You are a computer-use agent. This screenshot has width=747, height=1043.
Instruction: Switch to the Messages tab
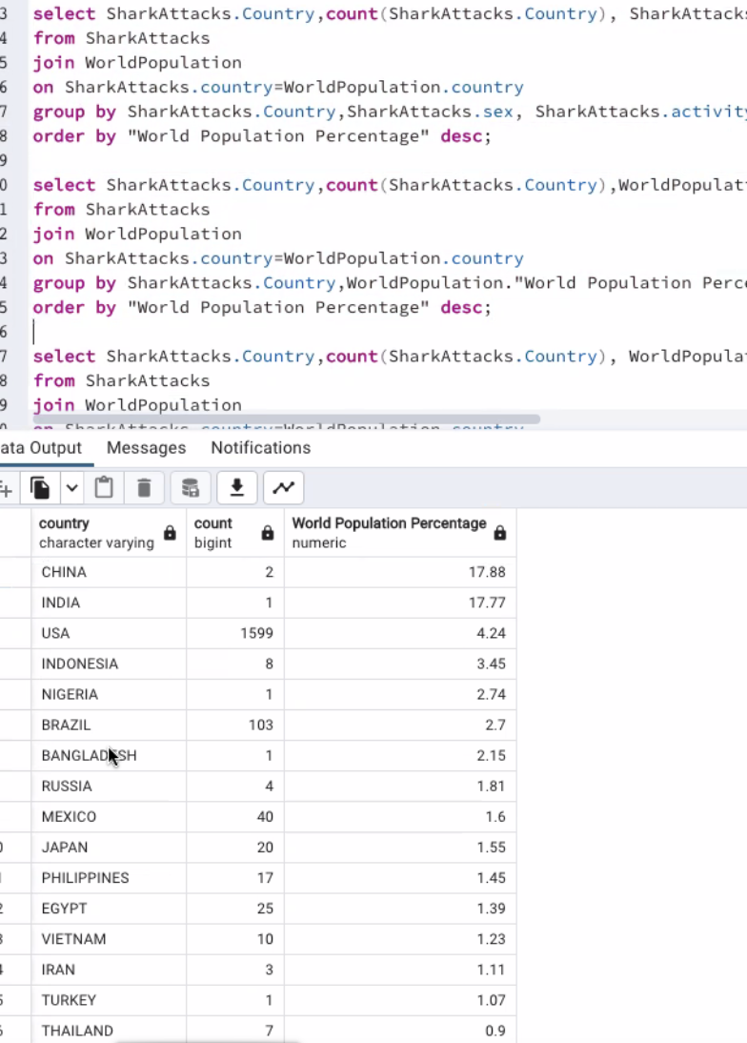pyautogui.click(x=146, y=447)
